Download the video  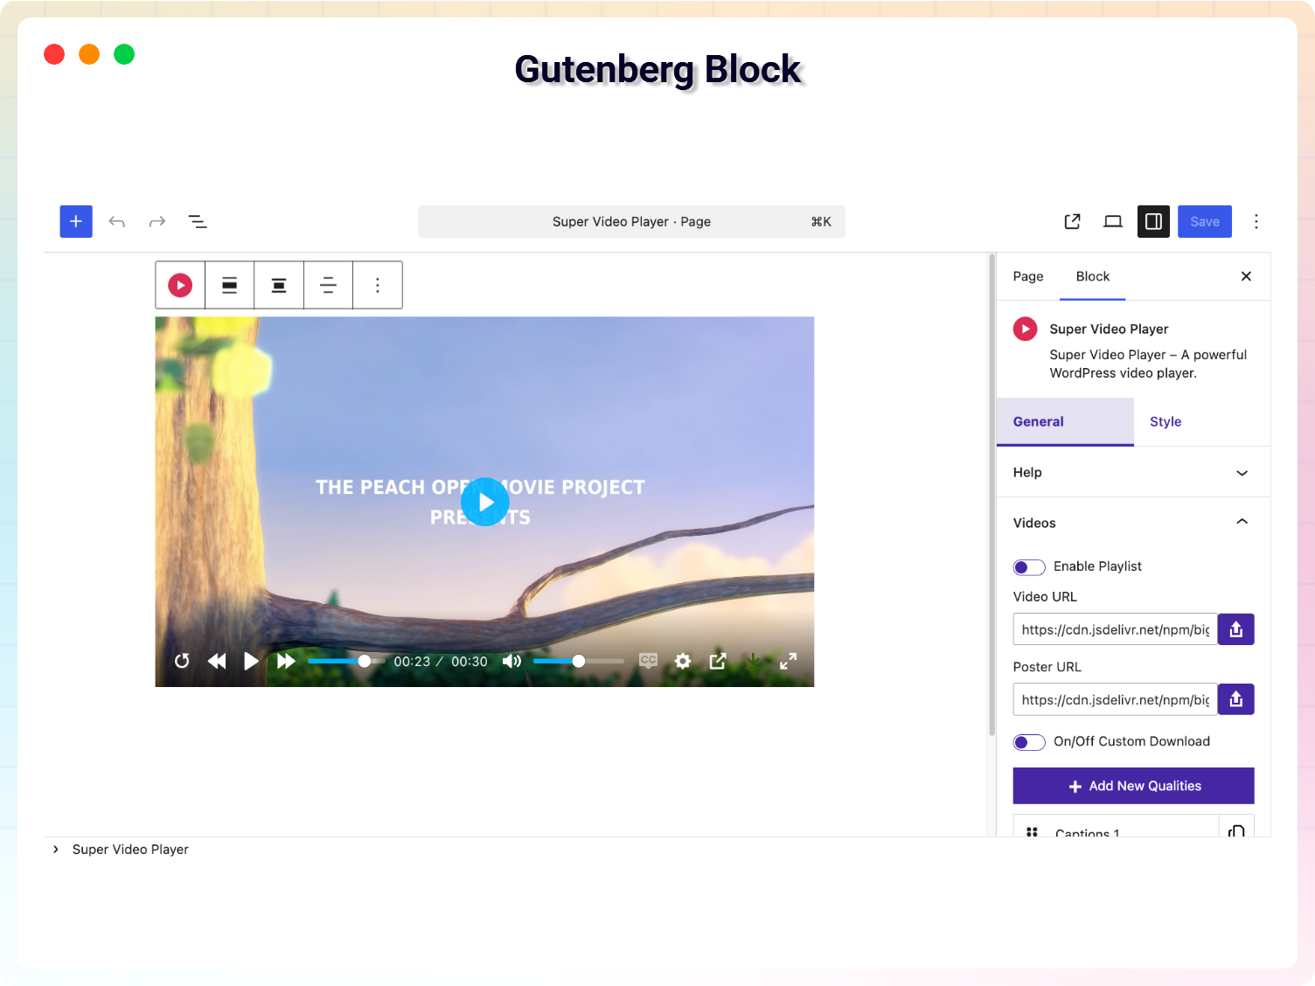753,661
